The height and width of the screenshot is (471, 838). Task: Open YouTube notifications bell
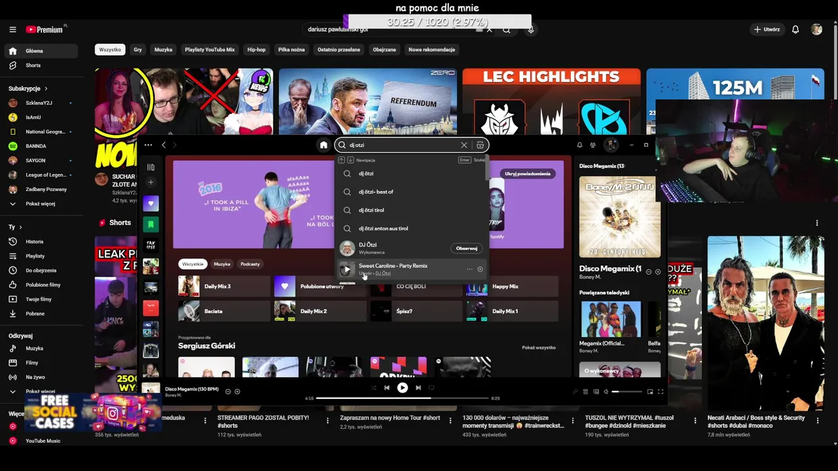pos(795,29)
